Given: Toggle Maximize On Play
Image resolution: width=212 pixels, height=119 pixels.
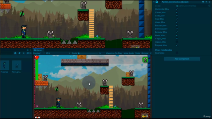Looking at the screenshot, I should [x=114, y=53].
